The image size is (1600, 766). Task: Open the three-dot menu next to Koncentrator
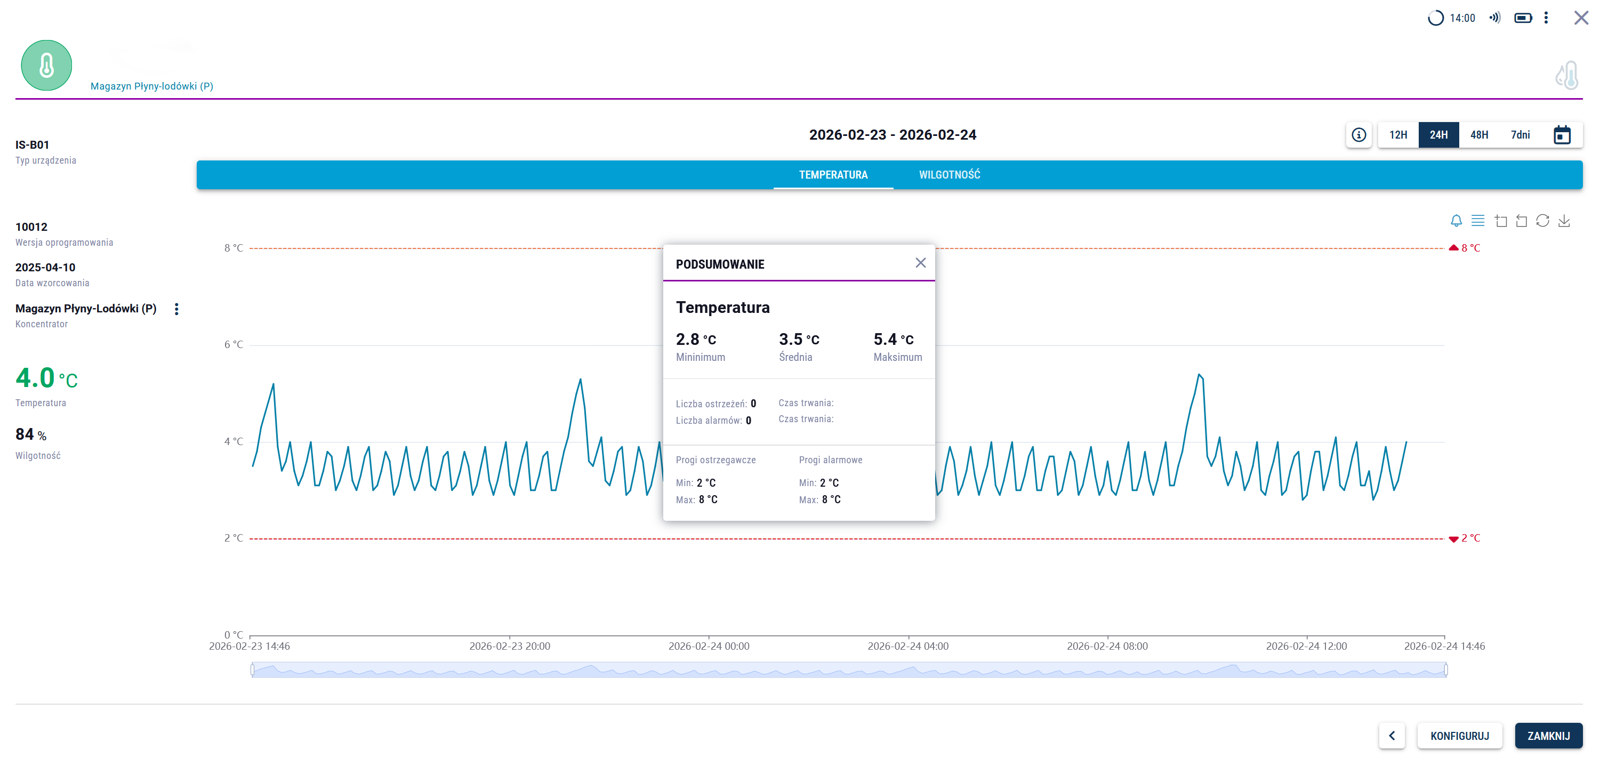point(176,309)
